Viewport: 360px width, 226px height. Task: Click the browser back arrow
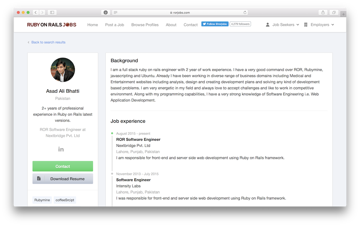(35, 12)
